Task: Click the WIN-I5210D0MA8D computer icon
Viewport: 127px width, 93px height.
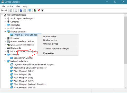Action: [5, 15]
